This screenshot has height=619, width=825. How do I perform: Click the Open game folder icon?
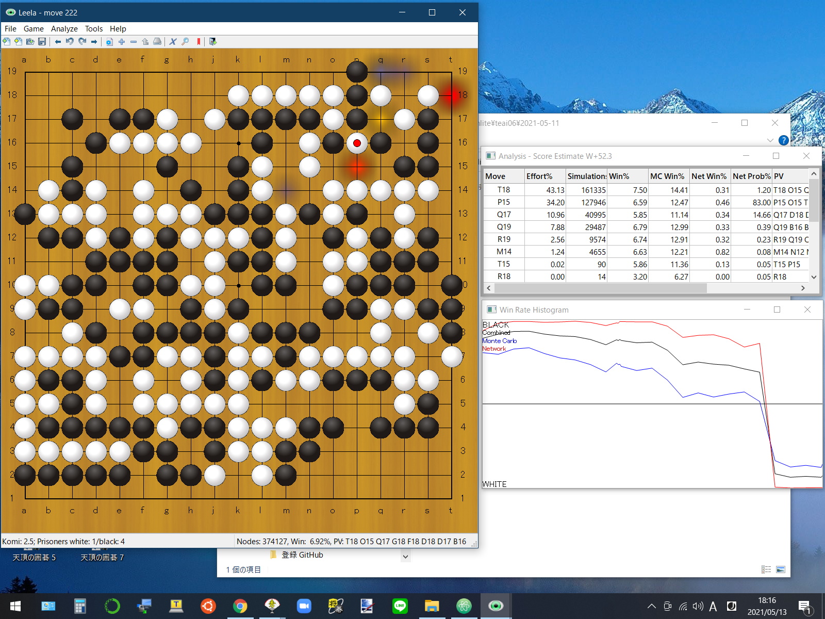(30, 42)
